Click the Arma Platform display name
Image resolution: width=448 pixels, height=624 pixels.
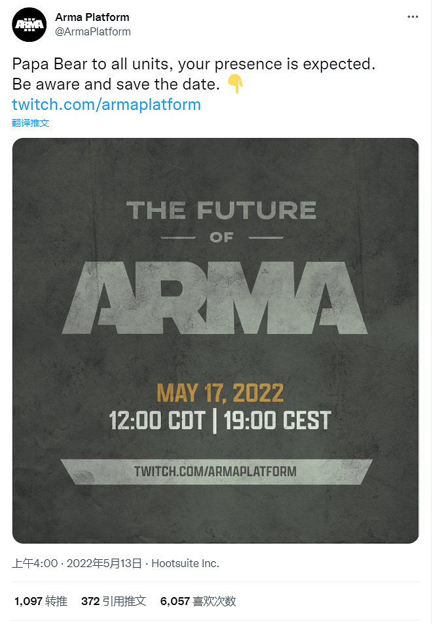92,17
